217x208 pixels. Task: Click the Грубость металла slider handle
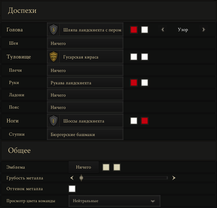(x=81, y=178)
